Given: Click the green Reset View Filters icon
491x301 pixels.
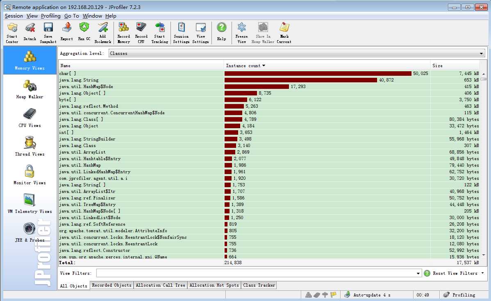Looking at the screenshot, I should click(x=427, y=273).
